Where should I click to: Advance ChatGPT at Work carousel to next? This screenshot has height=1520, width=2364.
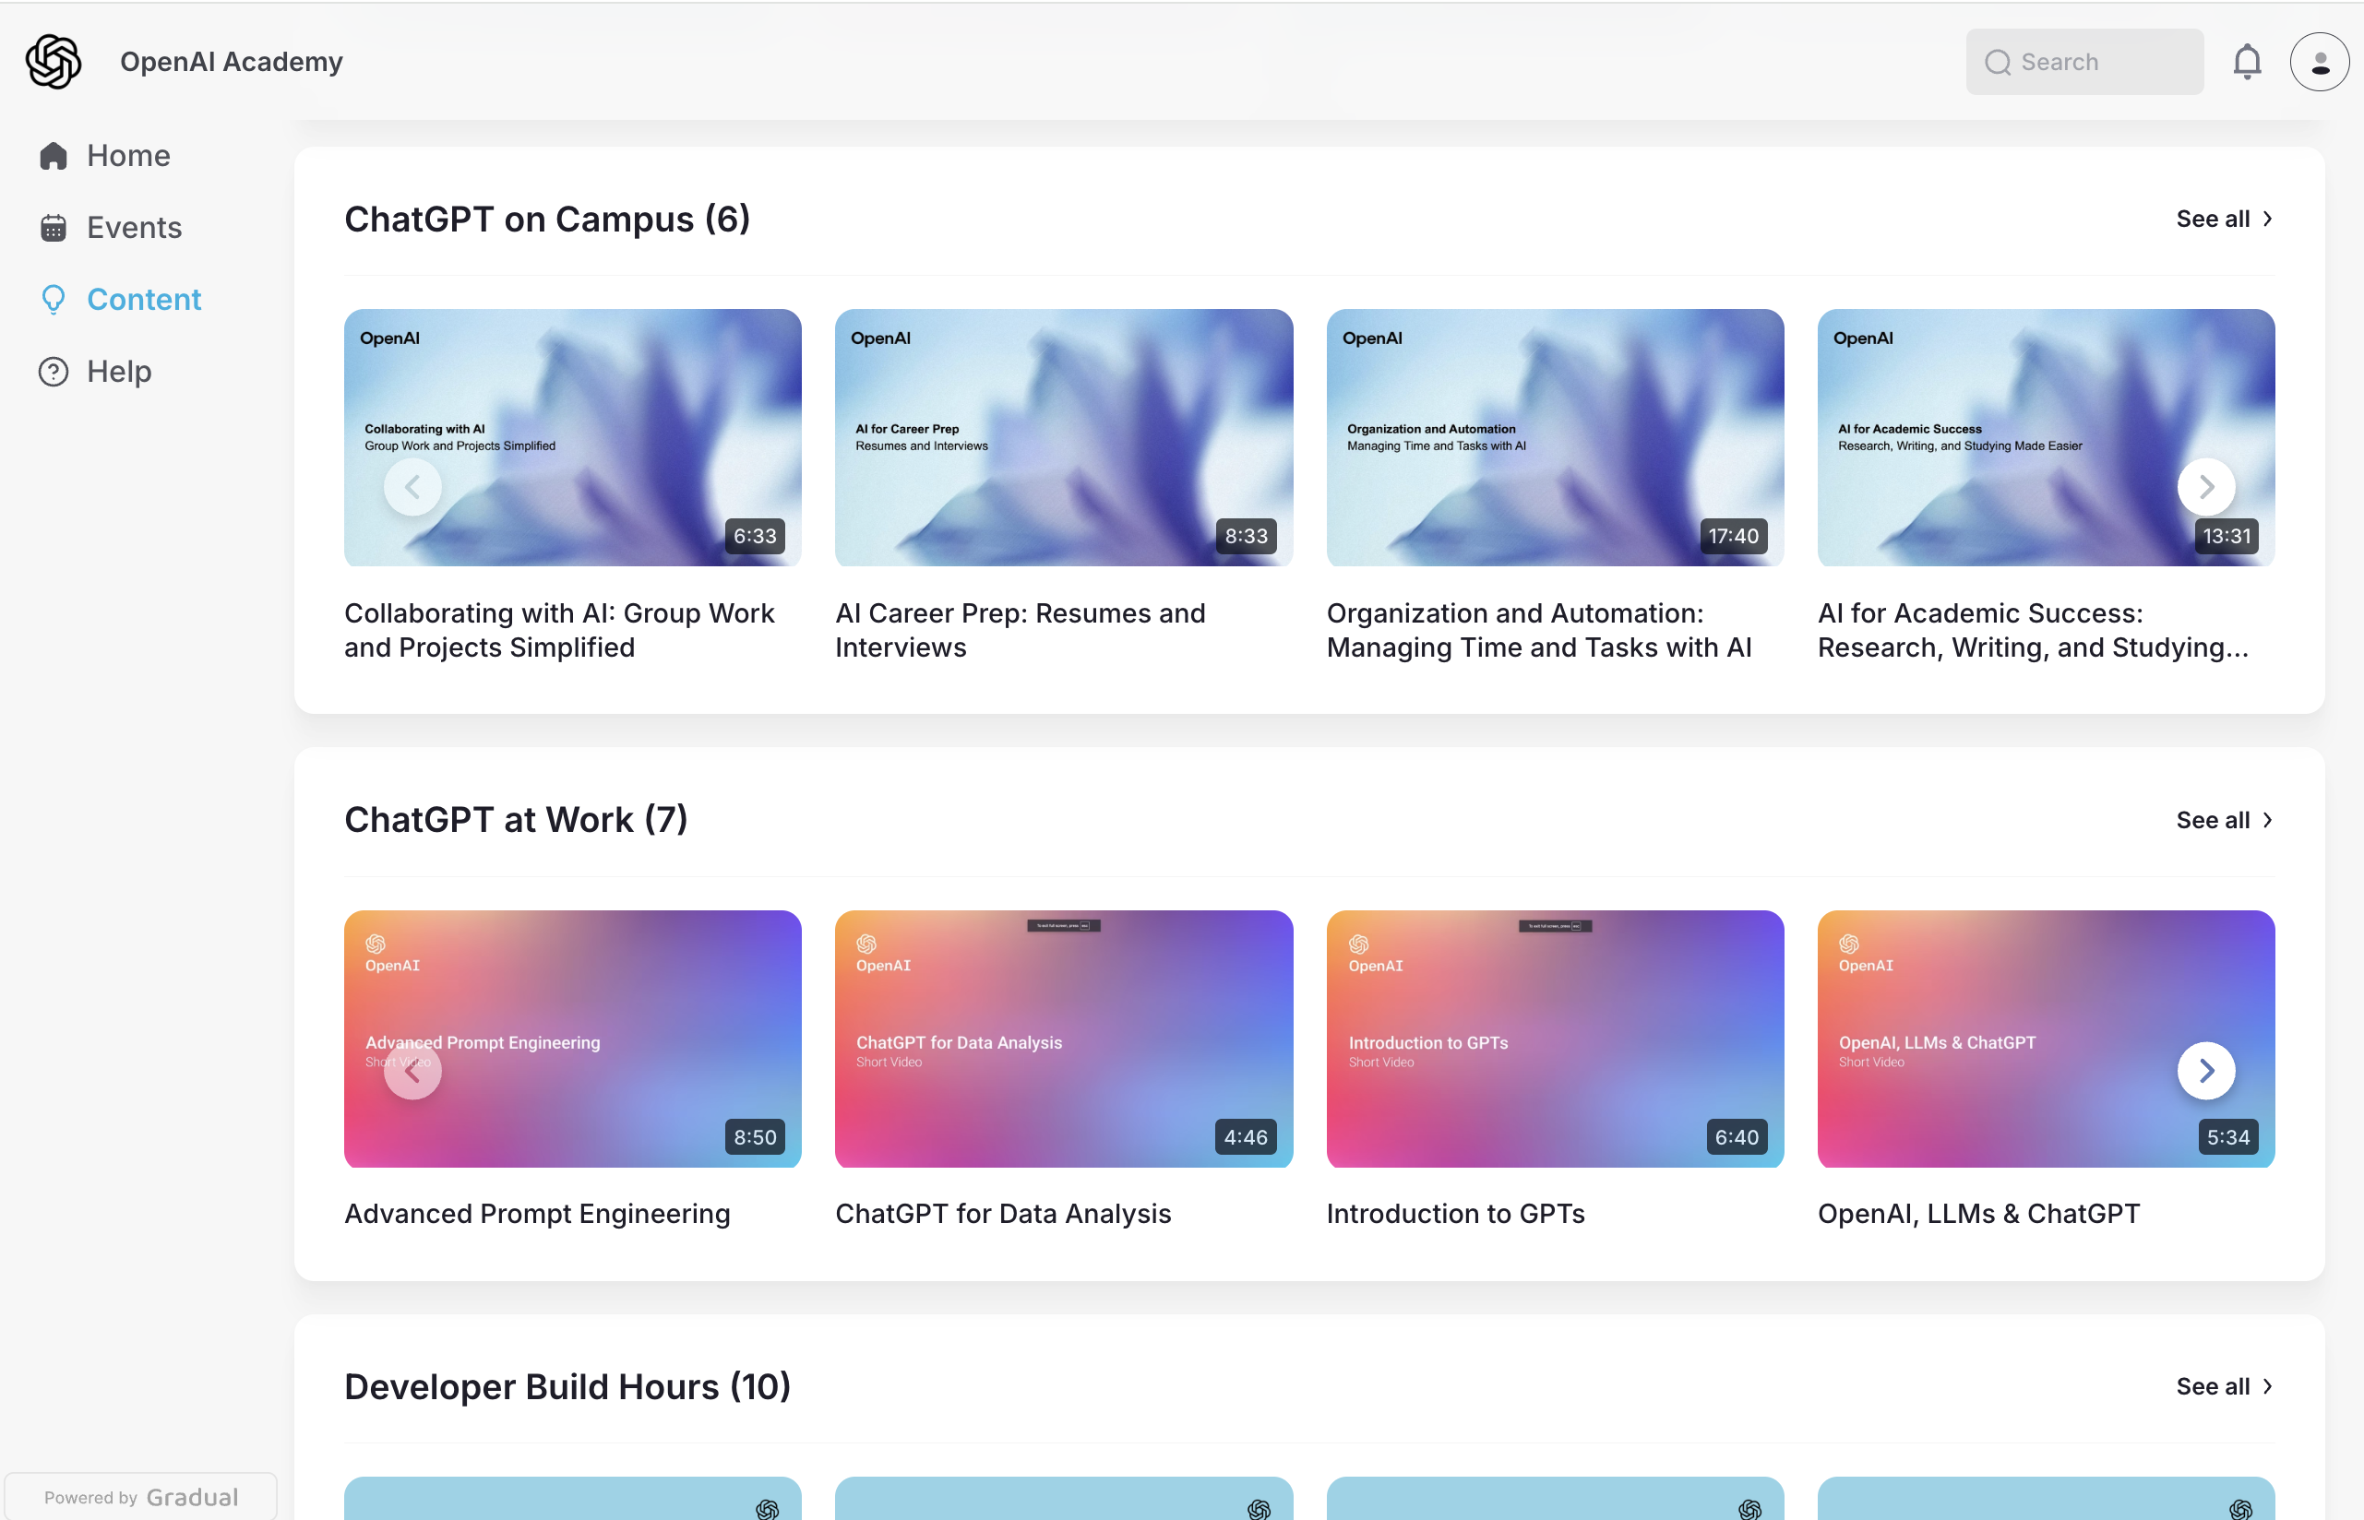click(x=2205, y=1071)
